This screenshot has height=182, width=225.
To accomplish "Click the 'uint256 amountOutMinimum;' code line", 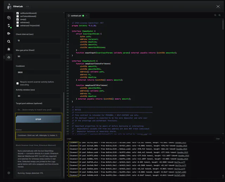I will click(x=93, y=47).
